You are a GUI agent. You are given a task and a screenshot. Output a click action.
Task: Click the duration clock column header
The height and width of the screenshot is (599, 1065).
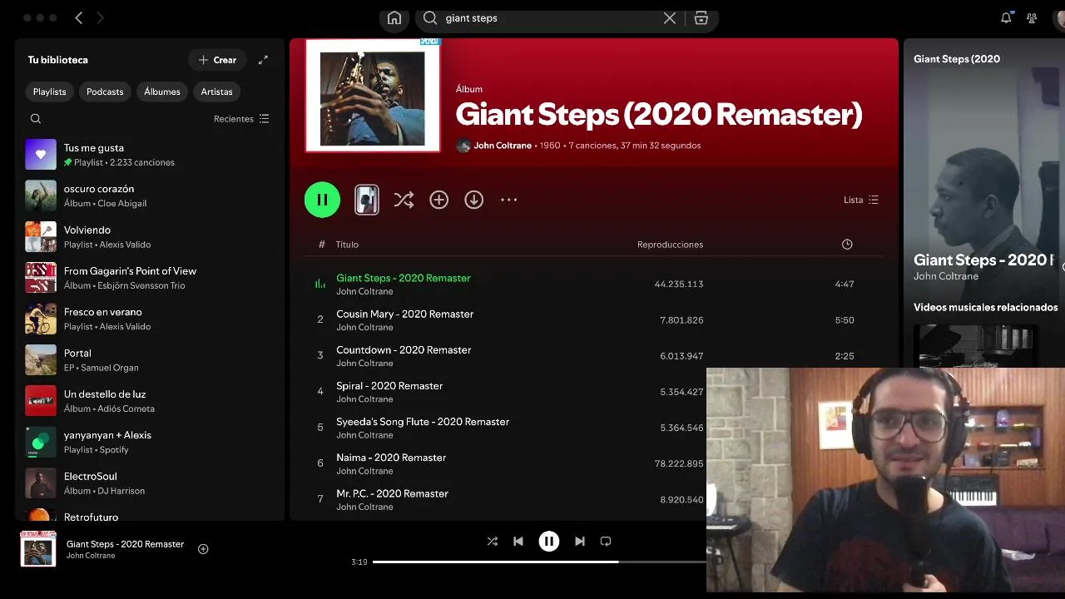coord(847,245)
